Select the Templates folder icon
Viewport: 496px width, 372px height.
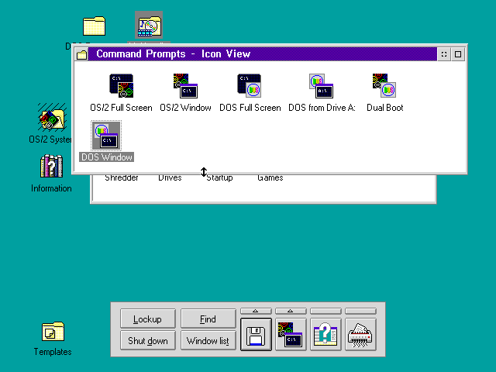pyautogui.click(x=53, y=332)
